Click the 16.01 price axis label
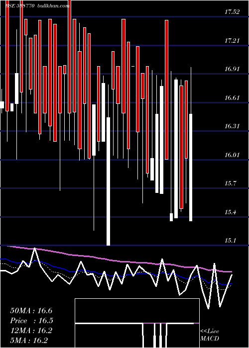Screen dimensions: 249x348 (x=232, y=155)
